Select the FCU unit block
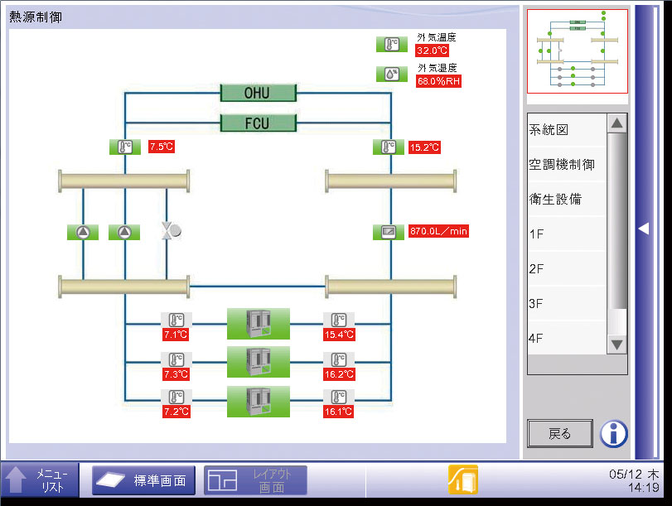 (x=258, y=123)
